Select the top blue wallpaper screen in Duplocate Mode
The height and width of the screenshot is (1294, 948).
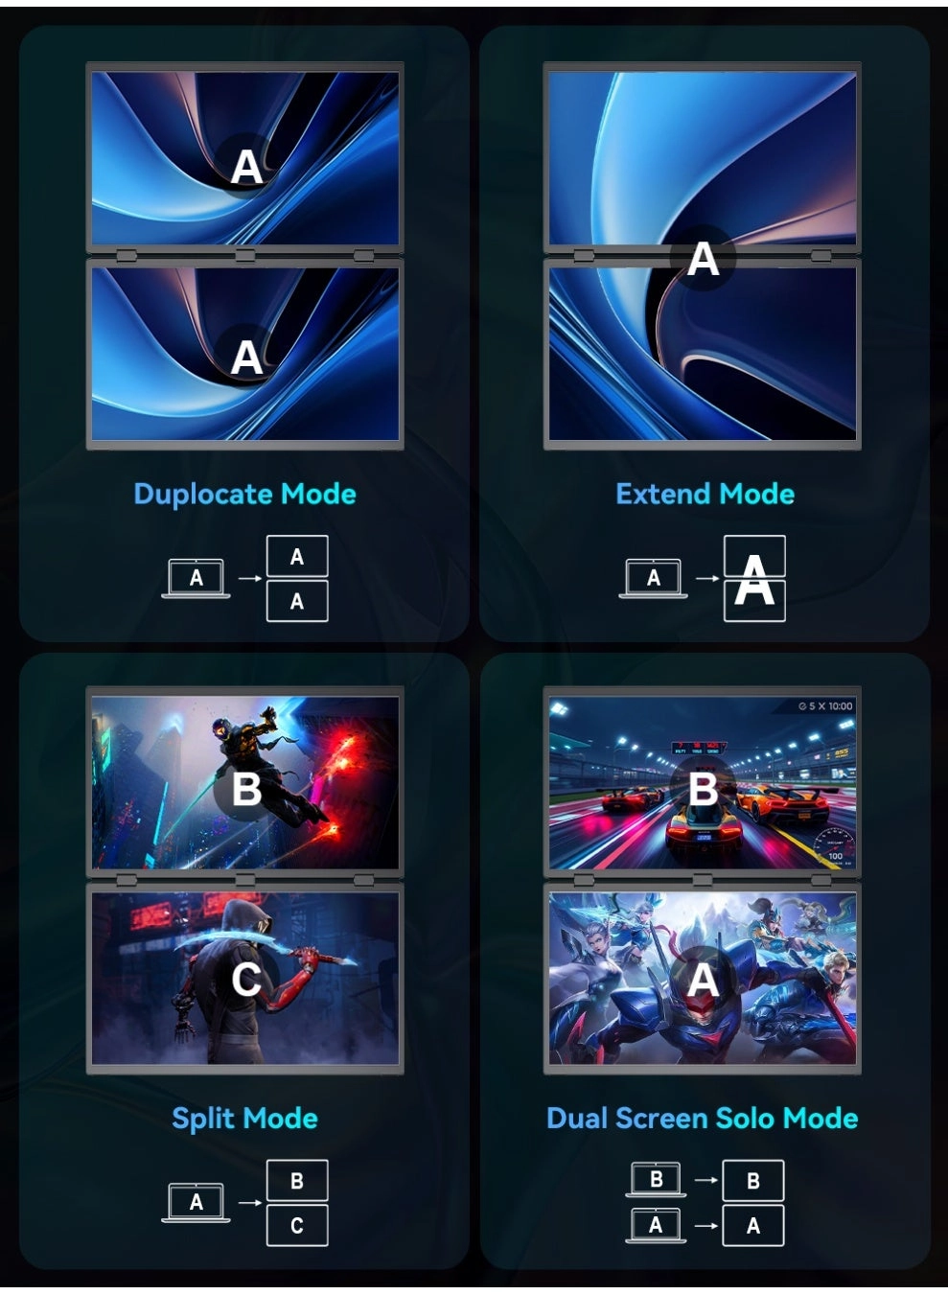pyautogui.click(x=245, y=158)
